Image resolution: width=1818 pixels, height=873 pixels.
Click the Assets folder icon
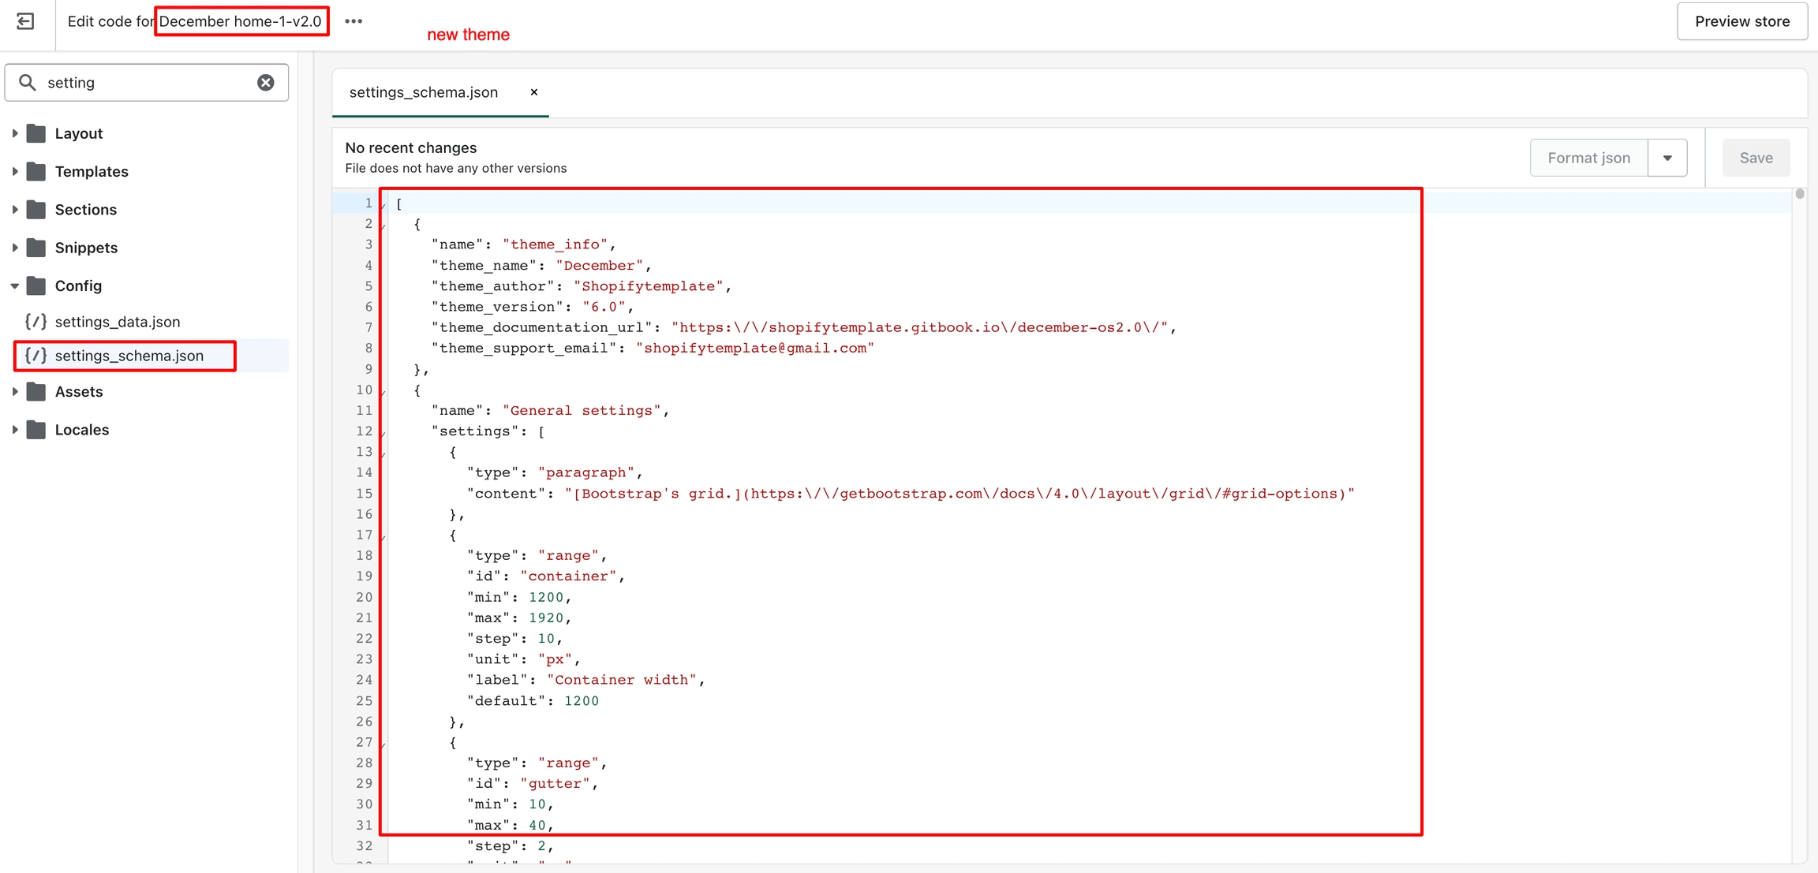36,392
